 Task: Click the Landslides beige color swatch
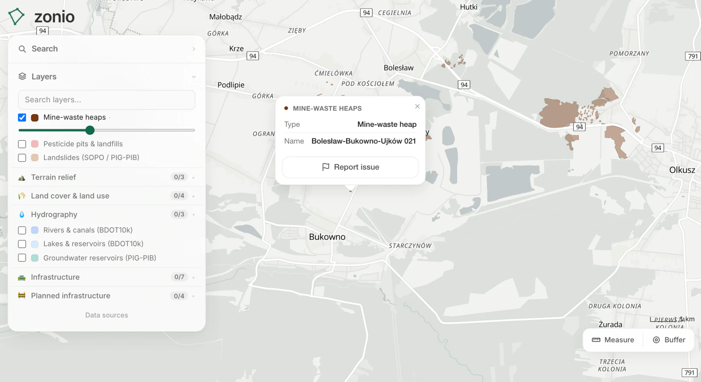pyautogui.click(x=35, y=158)
